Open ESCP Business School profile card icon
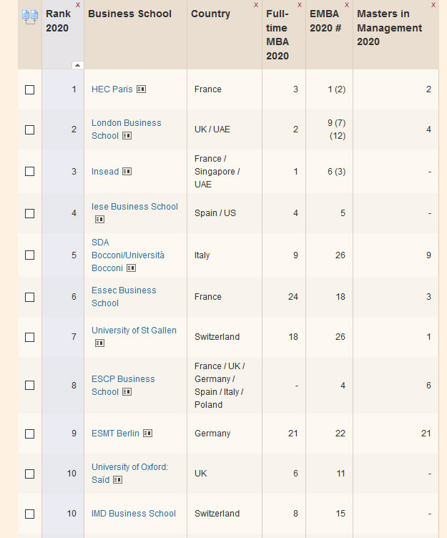The image size is (447, 538). click(x=127, y=392)
